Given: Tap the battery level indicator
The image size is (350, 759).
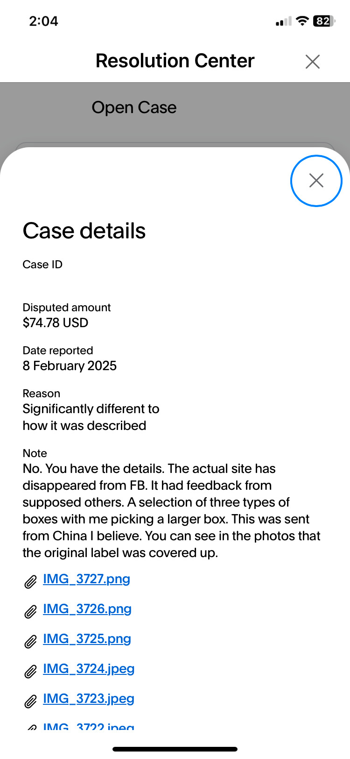Looking at the screenshot, I should pyautogui.click(x=324, y=21).
